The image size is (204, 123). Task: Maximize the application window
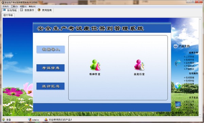(x=193, y=2)
